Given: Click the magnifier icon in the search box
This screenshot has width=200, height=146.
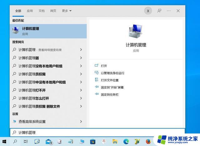Looking at the screenshot, I should point(14,133).
